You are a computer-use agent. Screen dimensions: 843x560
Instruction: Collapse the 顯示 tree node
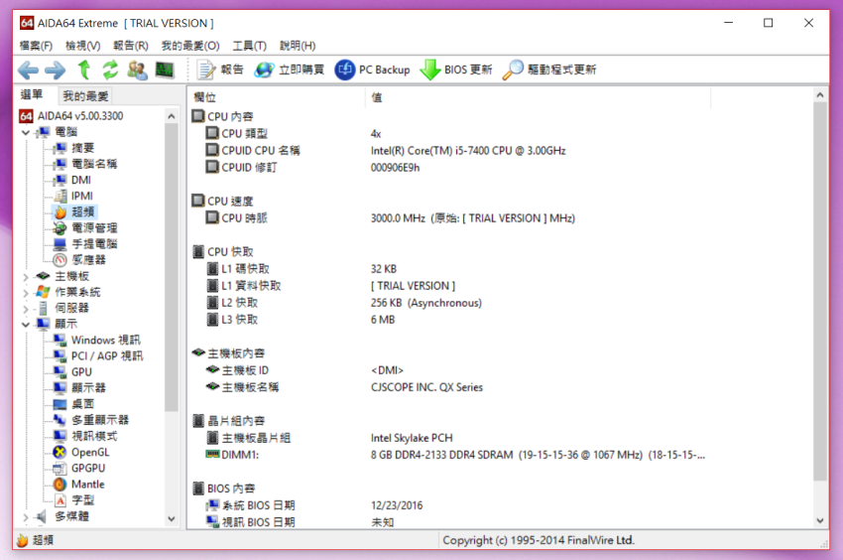(x=25, y=324)
